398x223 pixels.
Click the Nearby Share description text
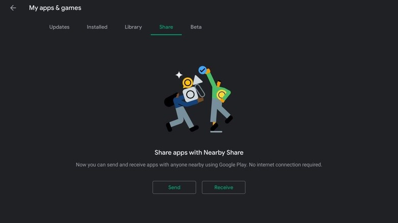tap(199, 164)
